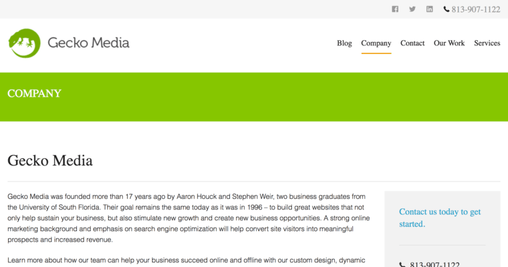Go to the Blog menu item
This screenshot has height=267, width=508.
tap(344, 43)
